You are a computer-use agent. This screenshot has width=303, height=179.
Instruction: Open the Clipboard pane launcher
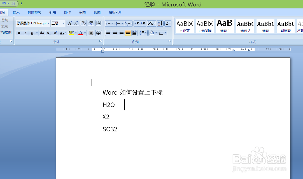pyautogui.click(x=11, y=41)
